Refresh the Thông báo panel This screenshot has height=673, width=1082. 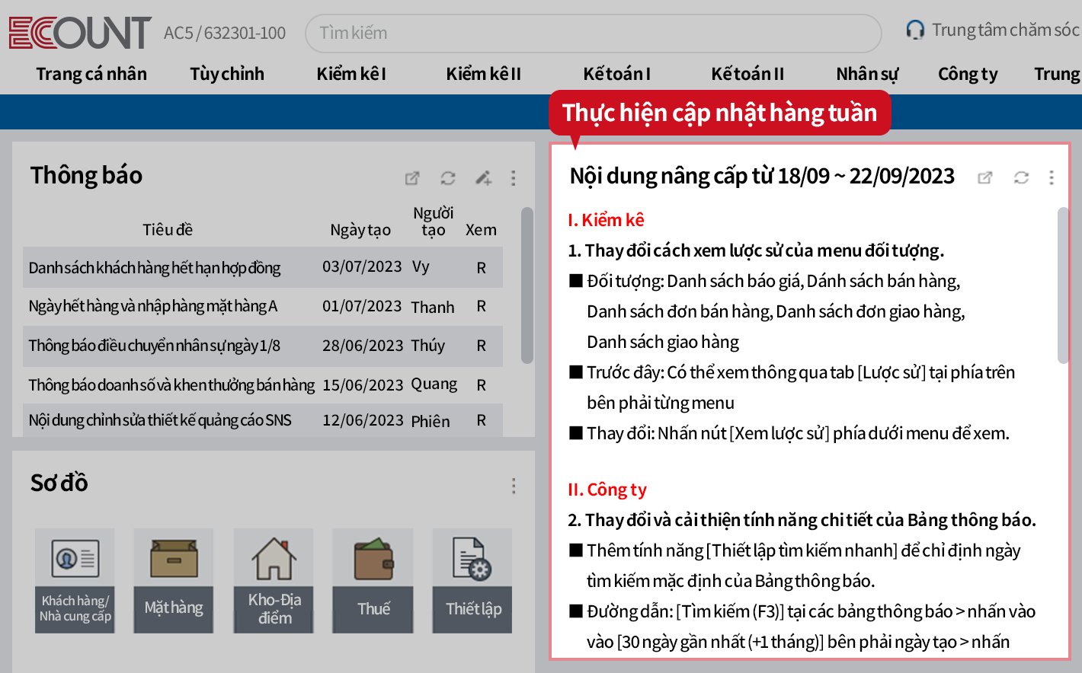(x=448, y=178)
